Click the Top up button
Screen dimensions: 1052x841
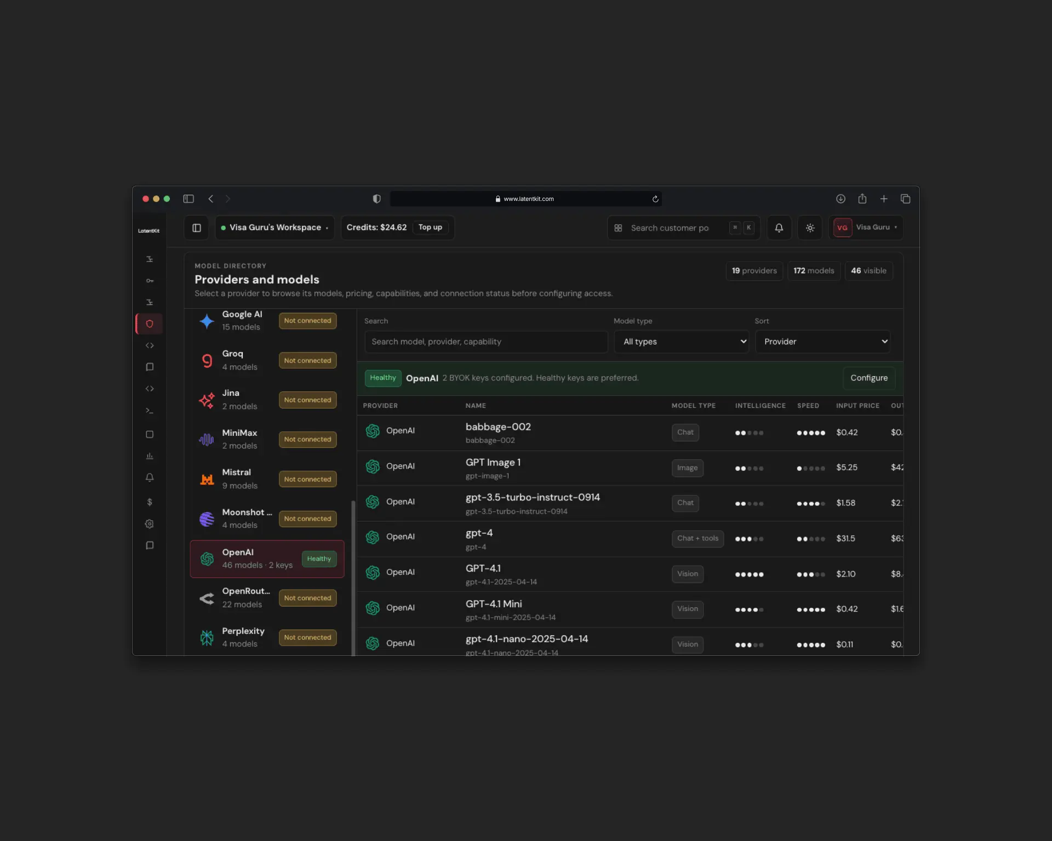coord(430,228)
